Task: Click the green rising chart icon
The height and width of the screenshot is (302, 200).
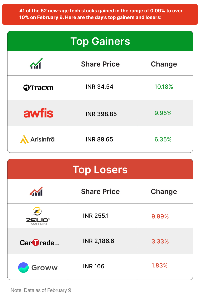Action: 36,63
